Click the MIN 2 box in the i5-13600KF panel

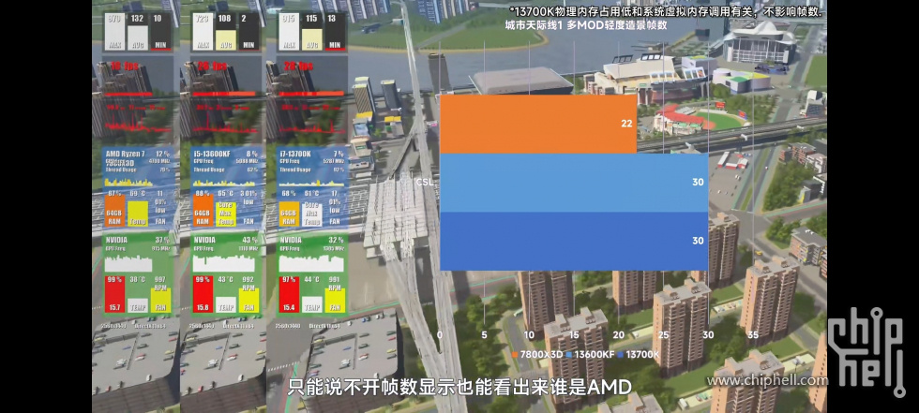point(249,32)
